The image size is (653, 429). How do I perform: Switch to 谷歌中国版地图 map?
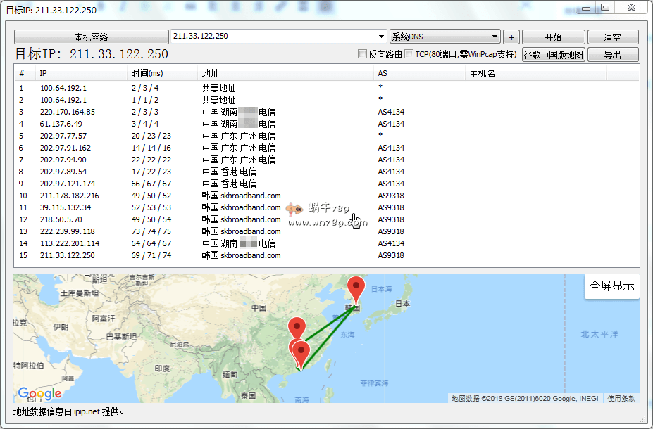(x=553, y=55)
